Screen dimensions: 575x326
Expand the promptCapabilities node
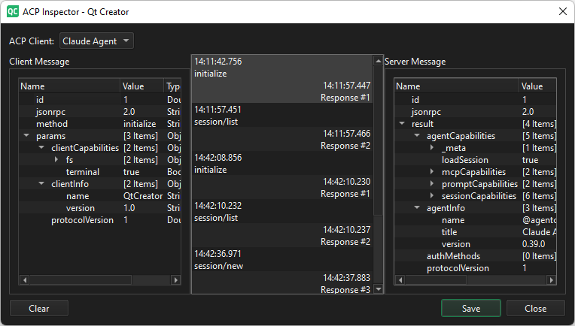coord(432,184)
